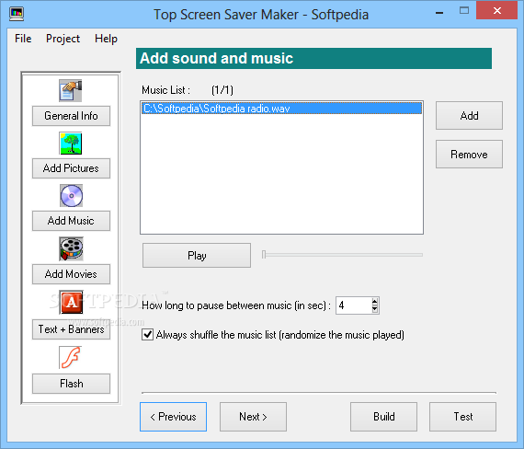Open the General Info section
The height and width of the screenshot is (449, 524).
(x=71, y=116)
